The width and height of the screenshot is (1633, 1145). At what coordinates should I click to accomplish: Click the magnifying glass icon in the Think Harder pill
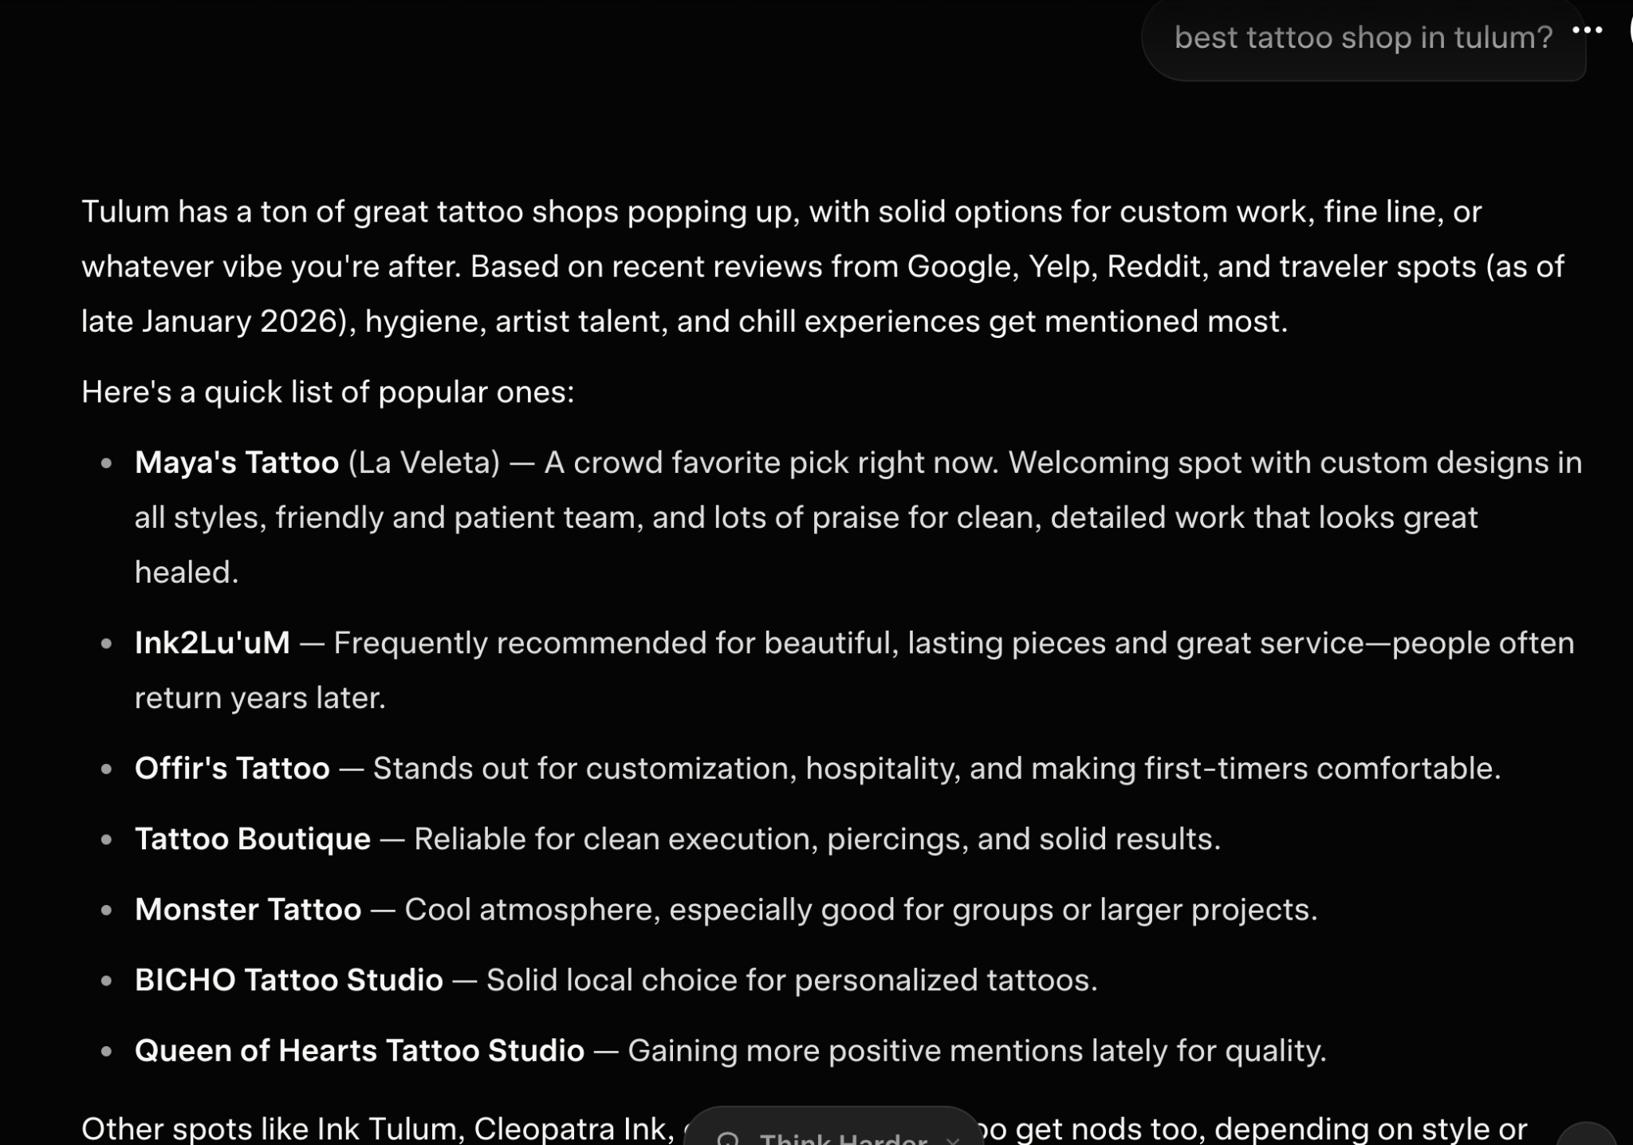pyautogui.click(x=728, y=1138)
